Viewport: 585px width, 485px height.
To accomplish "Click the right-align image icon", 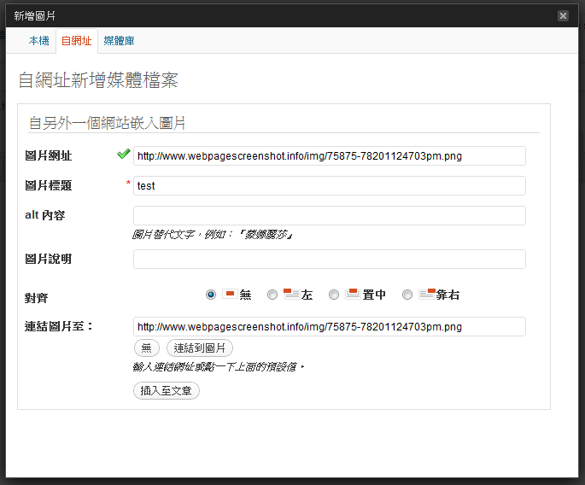I will click(426, 294).
